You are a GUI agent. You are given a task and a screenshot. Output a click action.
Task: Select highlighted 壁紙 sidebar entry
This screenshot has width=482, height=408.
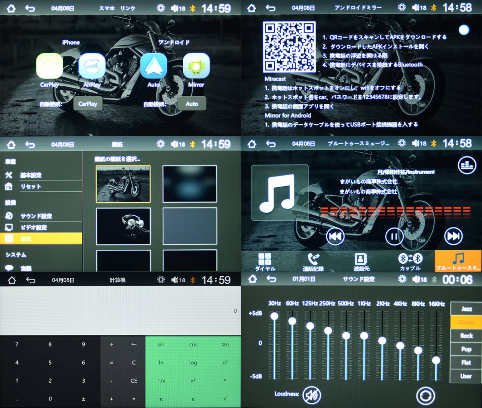pyautogui.click(x=41, y=238)
